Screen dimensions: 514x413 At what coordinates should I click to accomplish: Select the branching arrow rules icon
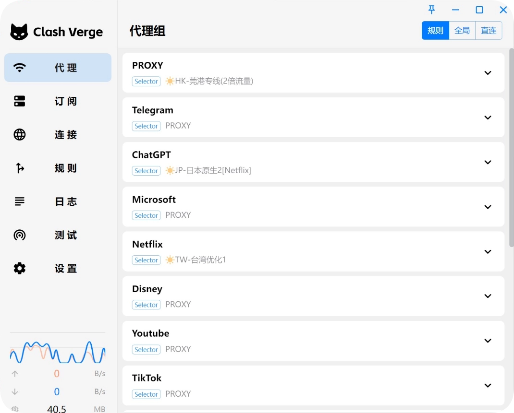(20, 168)
